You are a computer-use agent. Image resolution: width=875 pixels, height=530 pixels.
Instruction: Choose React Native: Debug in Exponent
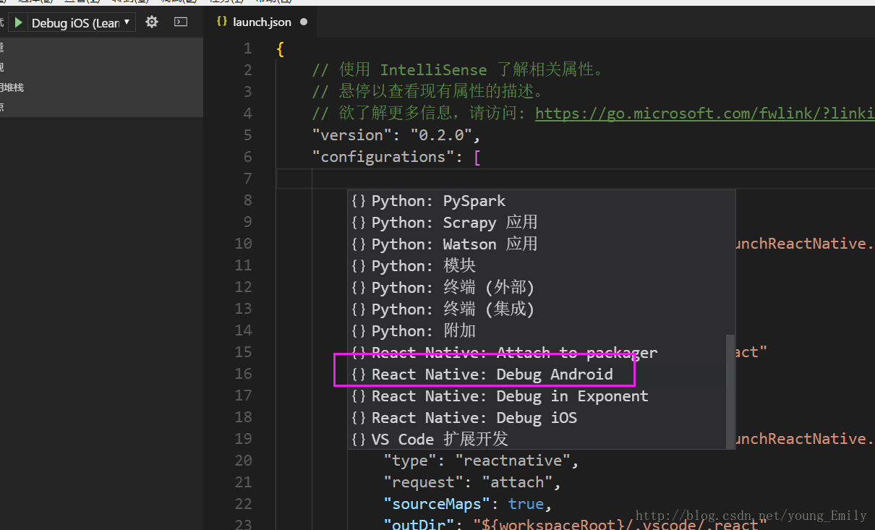[509, 396]
